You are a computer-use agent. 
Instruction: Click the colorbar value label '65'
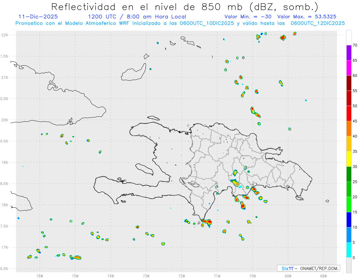coord(355,60)
